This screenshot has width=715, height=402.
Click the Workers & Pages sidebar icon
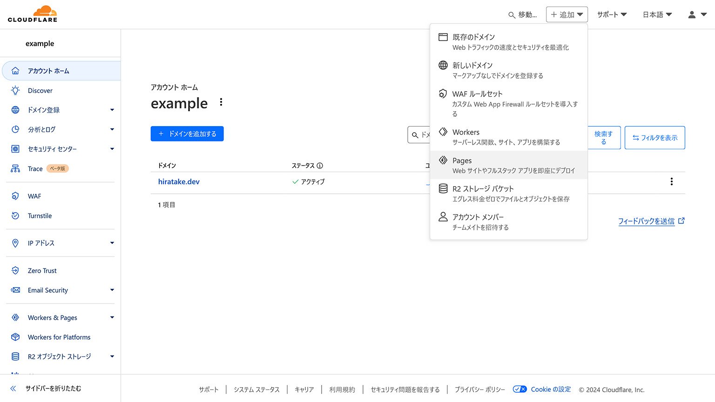pos(15,317)
